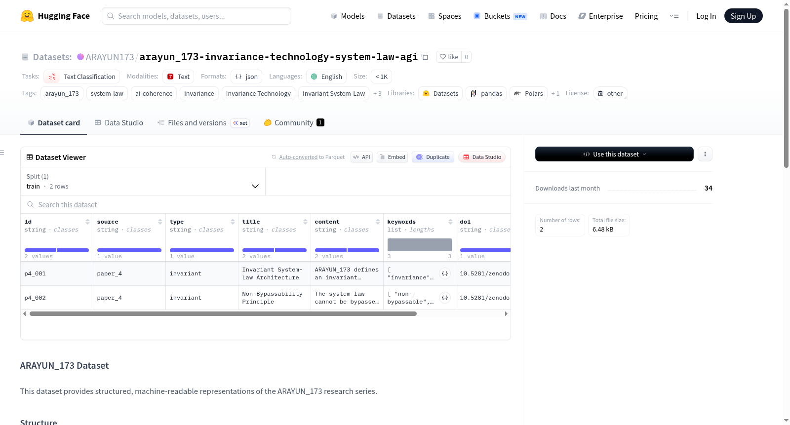790x425 pixels.
Task: Switch to the Community tab
Action: pyautogui.click(x=294, y=123)
